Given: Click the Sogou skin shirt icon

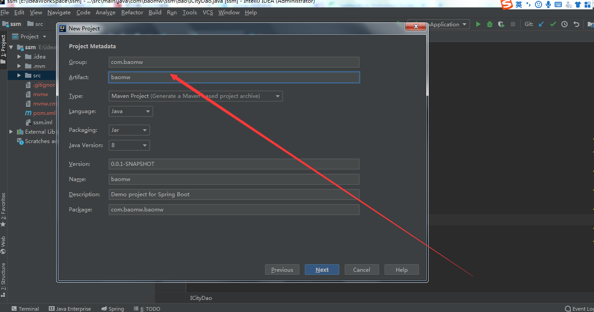Looking at the screenshot, I should coord(578,4).
